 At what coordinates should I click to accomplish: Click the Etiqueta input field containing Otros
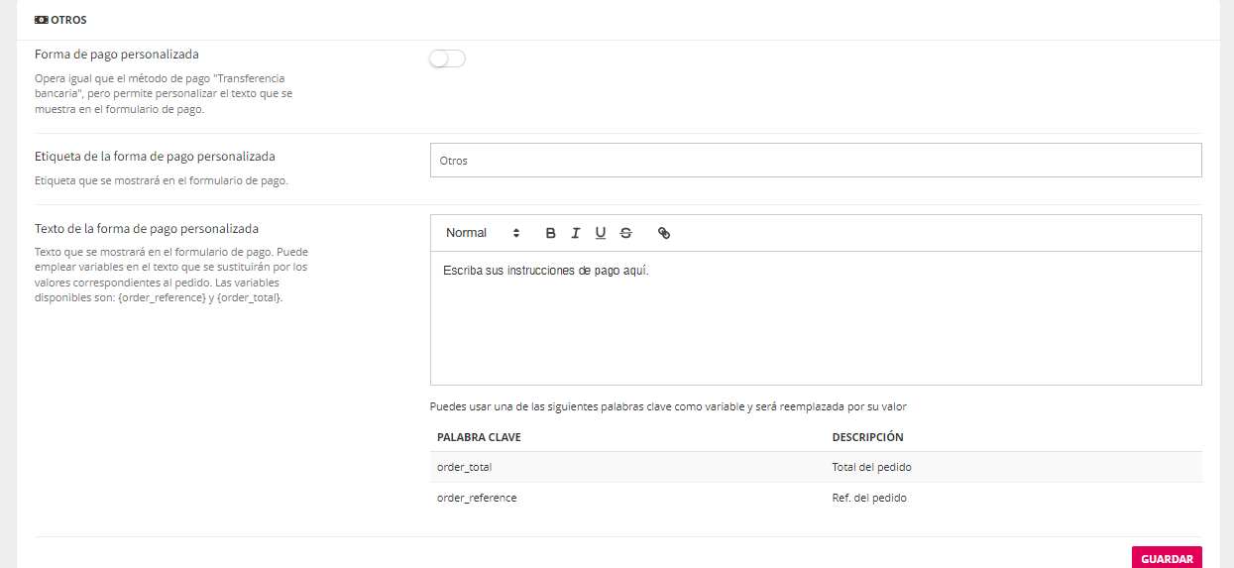point(815,161)
